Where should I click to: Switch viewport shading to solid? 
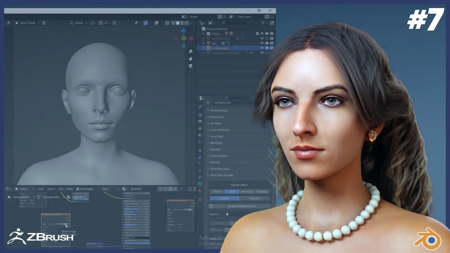tap(178, 23)
